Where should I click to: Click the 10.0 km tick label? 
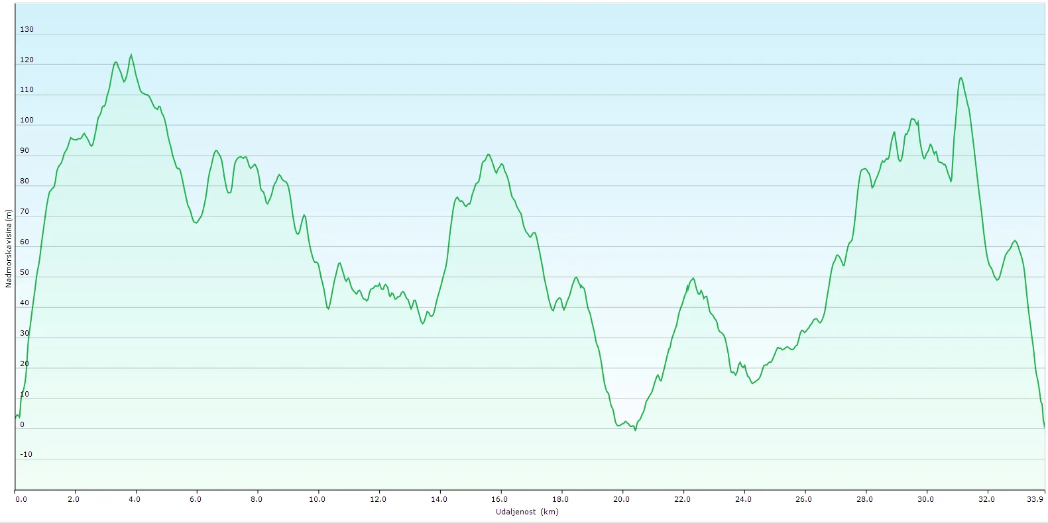tap(317, 499)
